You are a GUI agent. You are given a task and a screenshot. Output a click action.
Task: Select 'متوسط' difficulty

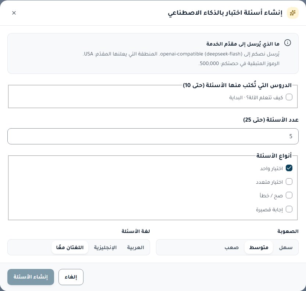point(259,247)
